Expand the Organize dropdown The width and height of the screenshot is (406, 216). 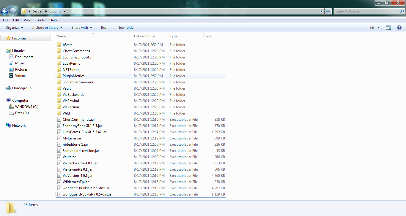(14, 28)
